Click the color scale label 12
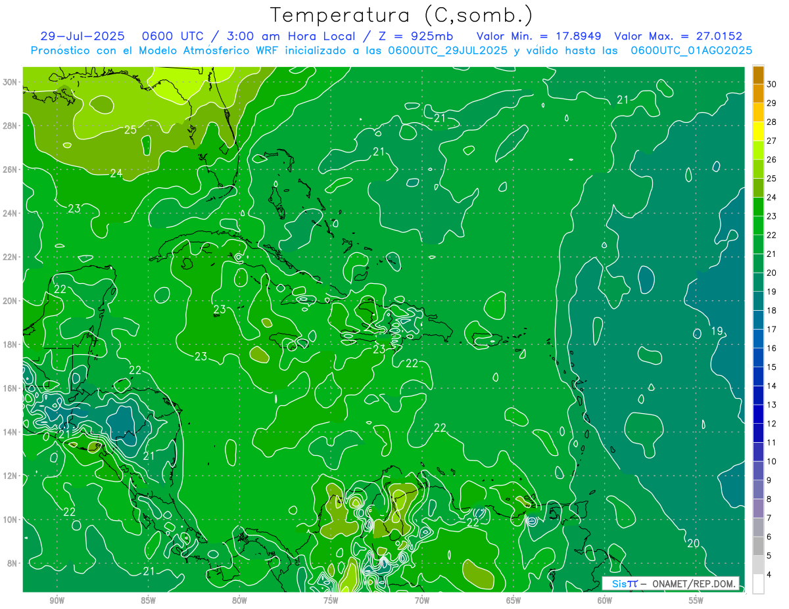The height and width of the screenshot is (609, 789). tap(772, 424)
